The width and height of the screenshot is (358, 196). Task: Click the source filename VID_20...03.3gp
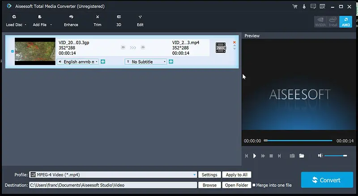click(x=74, y=43)
